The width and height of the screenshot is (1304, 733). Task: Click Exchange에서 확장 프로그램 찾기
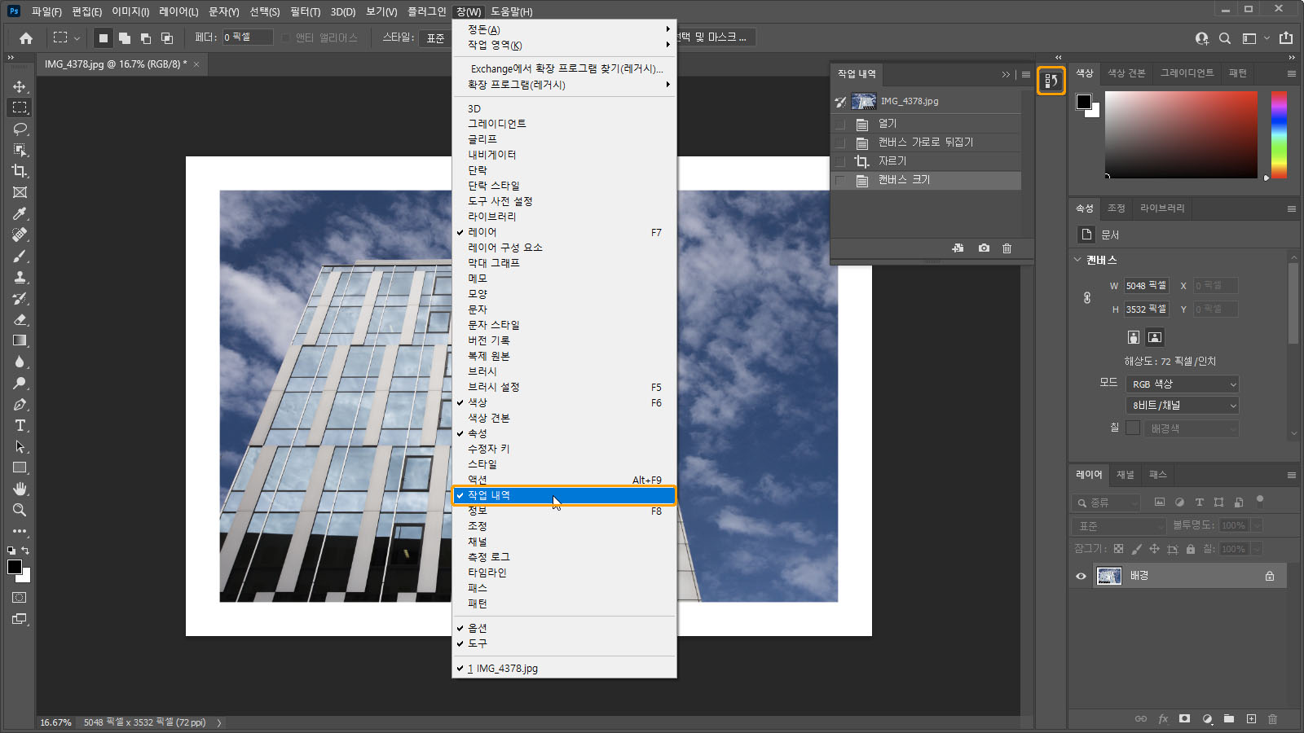coord(564,68)
